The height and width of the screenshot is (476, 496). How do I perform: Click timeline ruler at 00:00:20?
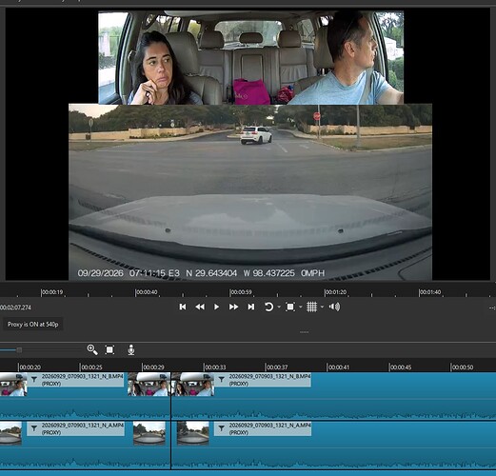pyautogui.click(x=30, y=367)
